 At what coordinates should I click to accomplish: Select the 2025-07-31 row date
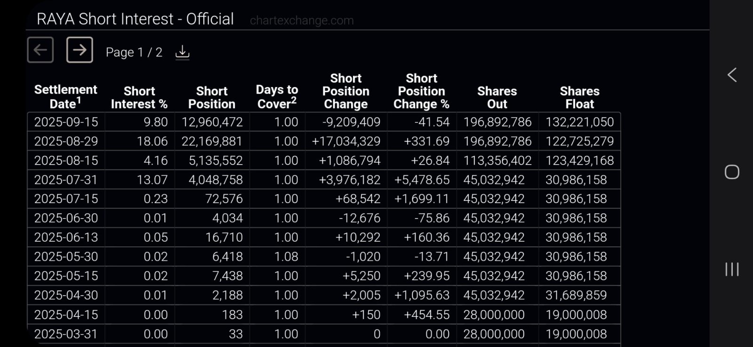66,180
